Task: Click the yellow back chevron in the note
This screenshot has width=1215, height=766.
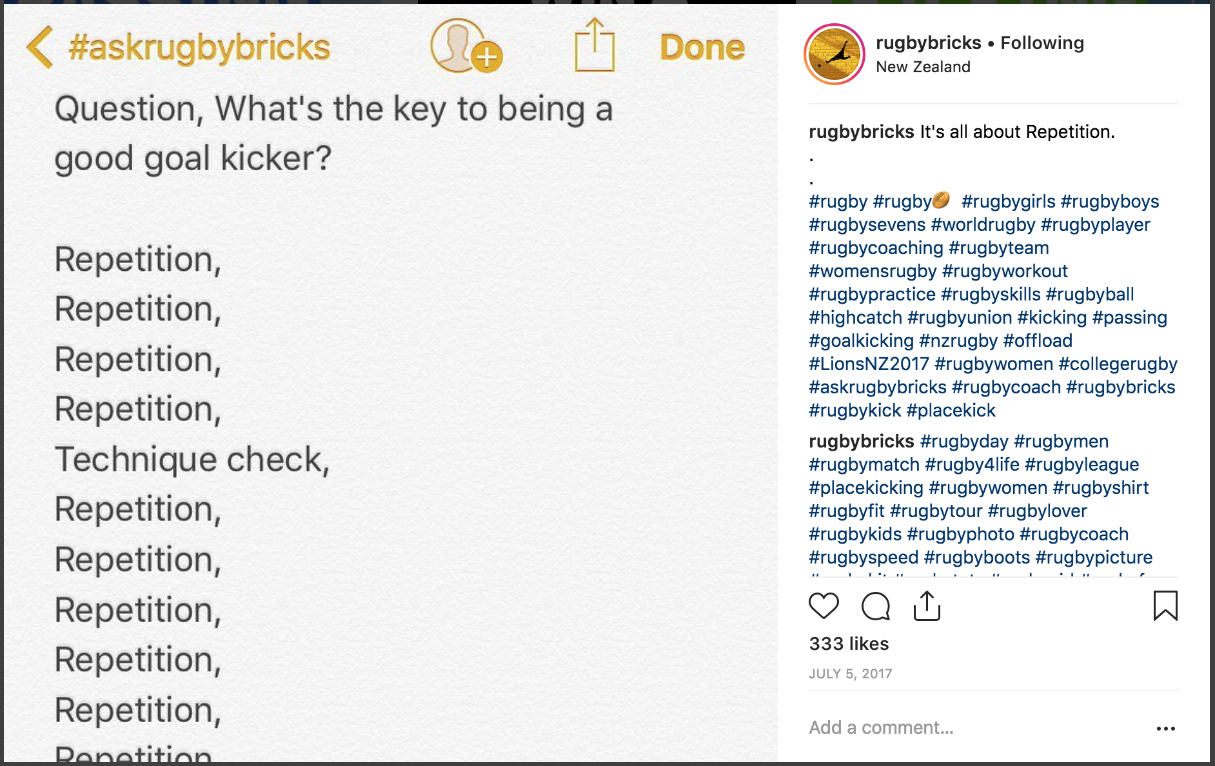Action: point(40,48)
